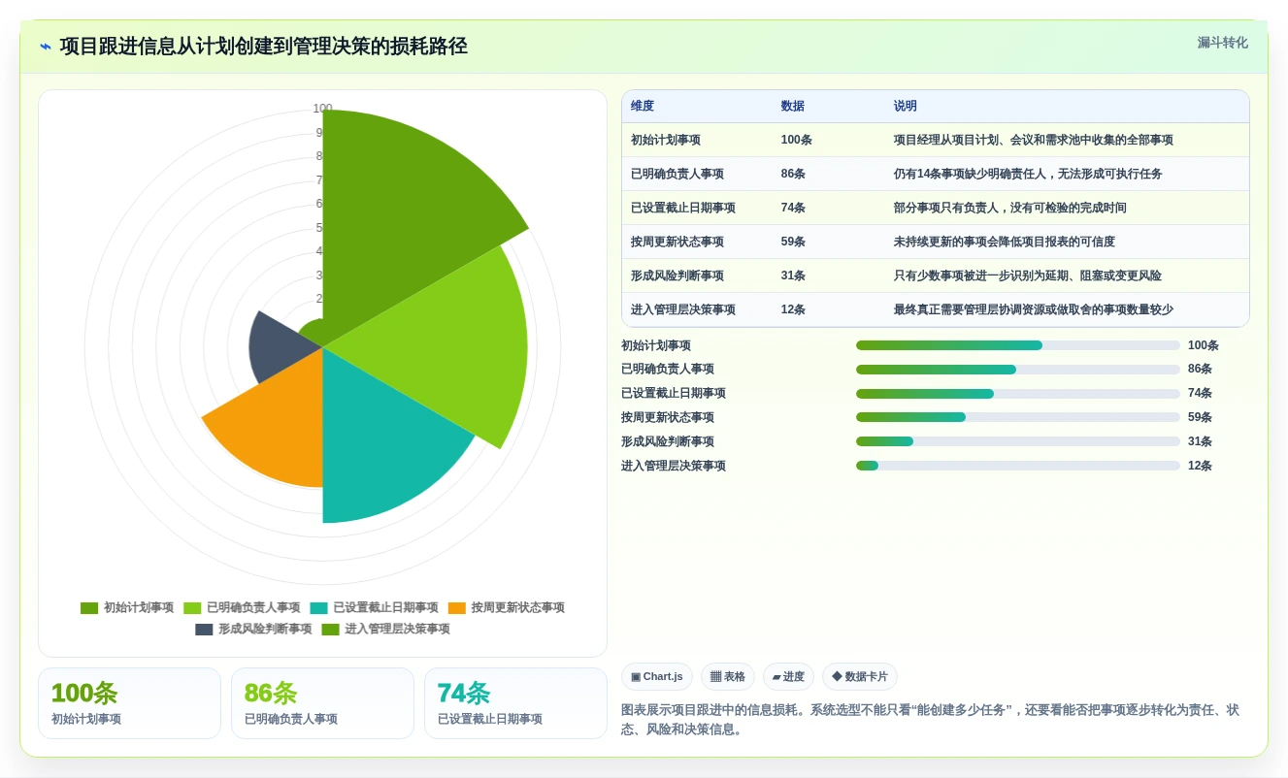Image resolution: width=1288 pixels, height=778 pixels.
Task: Click the 12条 table cell
Action: point(794,310)
